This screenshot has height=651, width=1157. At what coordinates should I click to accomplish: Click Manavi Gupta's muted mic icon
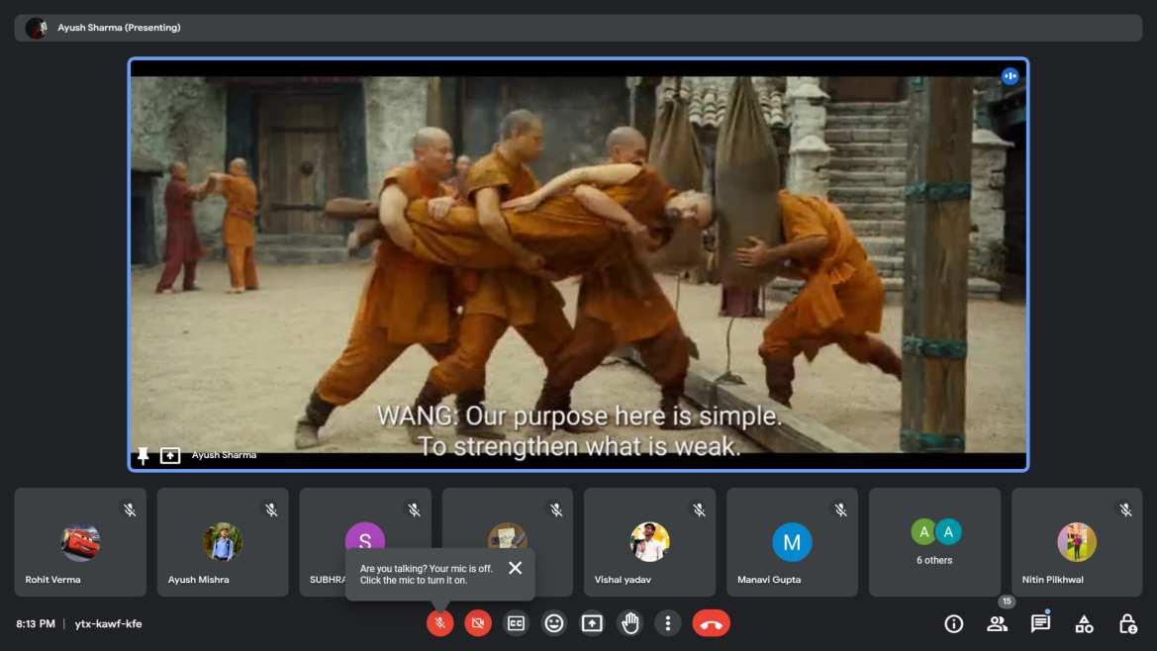pyautogui.click(x=840, y=510)
